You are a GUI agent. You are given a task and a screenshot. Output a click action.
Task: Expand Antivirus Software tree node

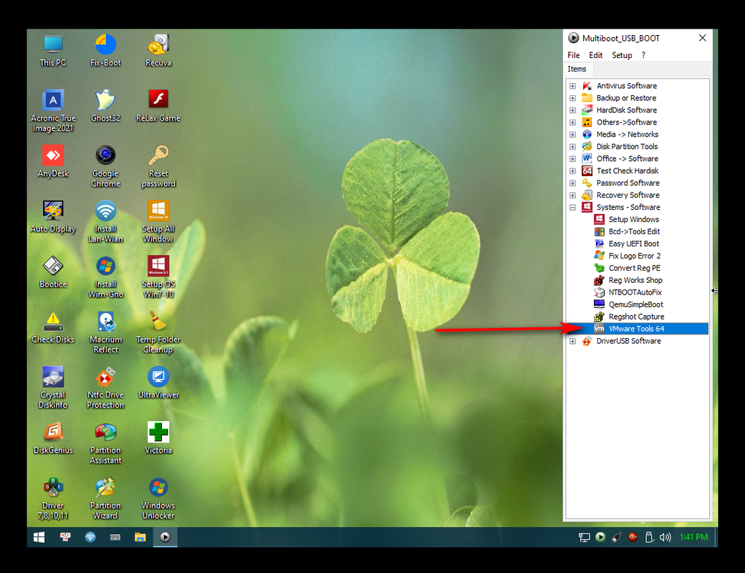[x=572, y=86]
